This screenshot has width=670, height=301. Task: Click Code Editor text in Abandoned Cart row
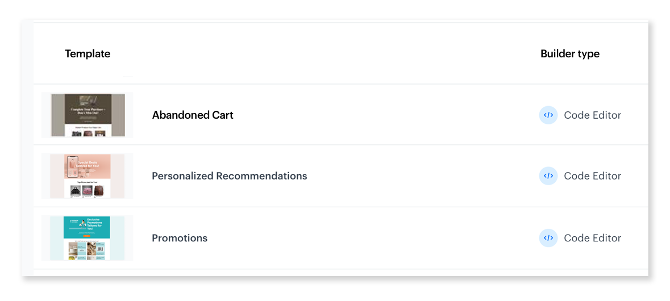[x=592, y=115]
